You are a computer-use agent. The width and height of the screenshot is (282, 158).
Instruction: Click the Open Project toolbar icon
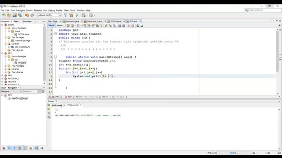coord(15,15)
